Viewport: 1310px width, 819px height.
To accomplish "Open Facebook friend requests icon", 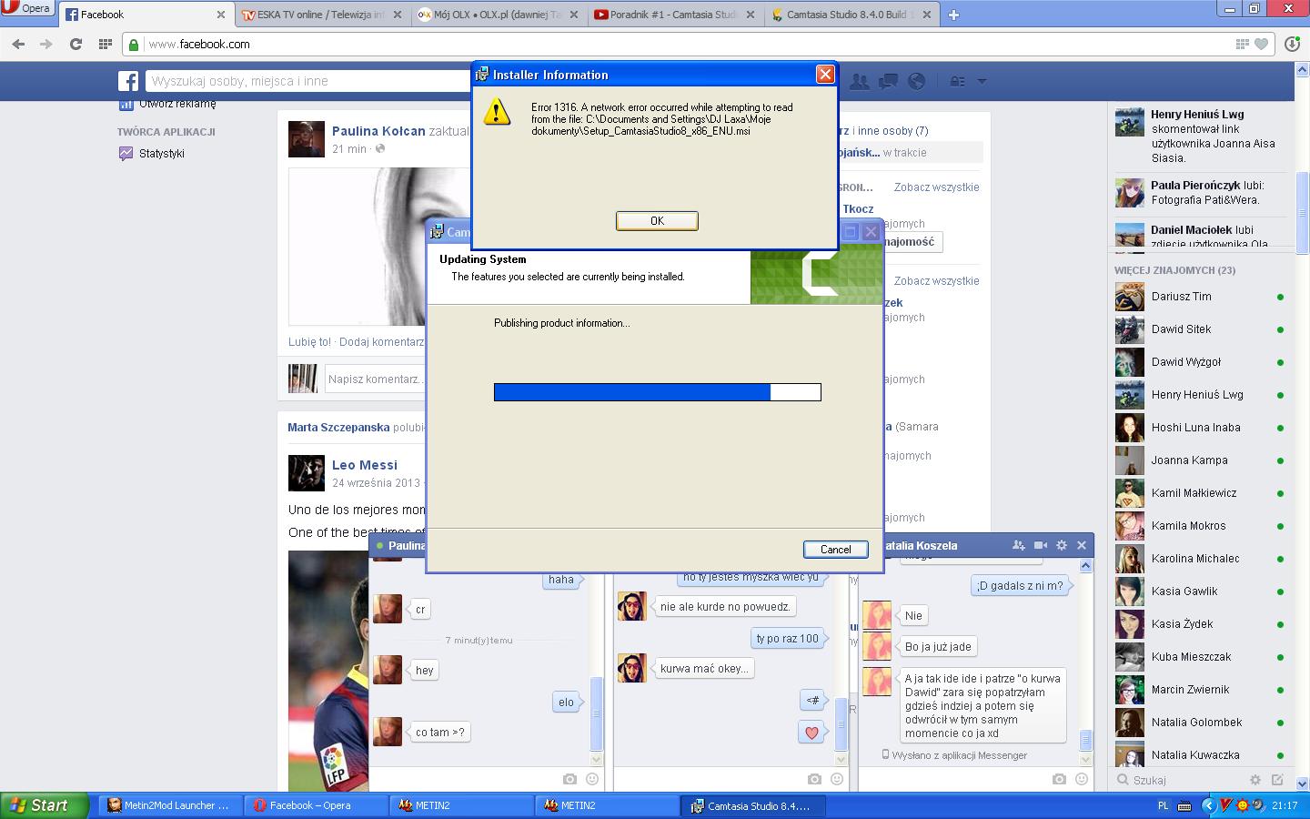I will click(859, 81).
